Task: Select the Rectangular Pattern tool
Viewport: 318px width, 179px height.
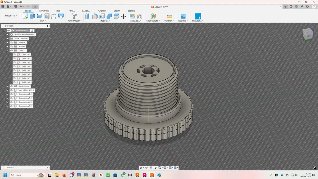Action: click(54, 16)
